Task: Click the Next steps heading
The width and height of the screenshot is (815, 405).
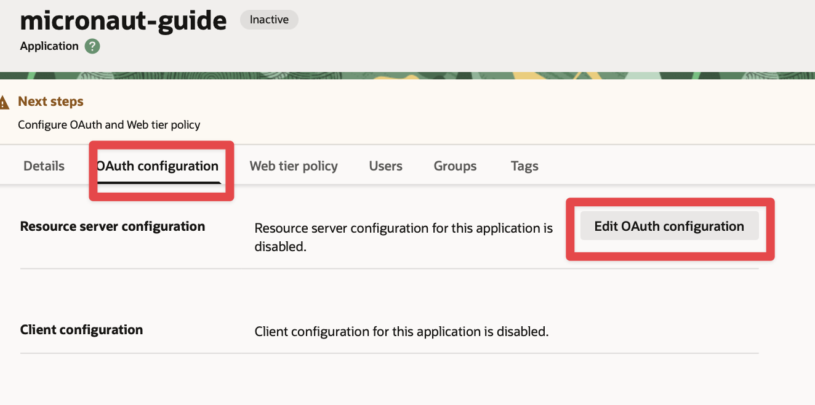Action: [x=50, y=102]
